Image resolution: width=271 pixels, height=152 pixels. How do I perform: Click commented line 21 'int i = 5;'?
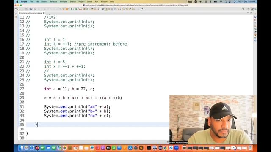tap(55, 62)
